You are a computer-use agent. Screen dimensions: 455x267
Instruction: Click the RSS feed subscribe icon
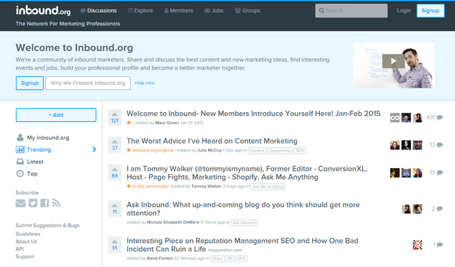coord(56,203)
